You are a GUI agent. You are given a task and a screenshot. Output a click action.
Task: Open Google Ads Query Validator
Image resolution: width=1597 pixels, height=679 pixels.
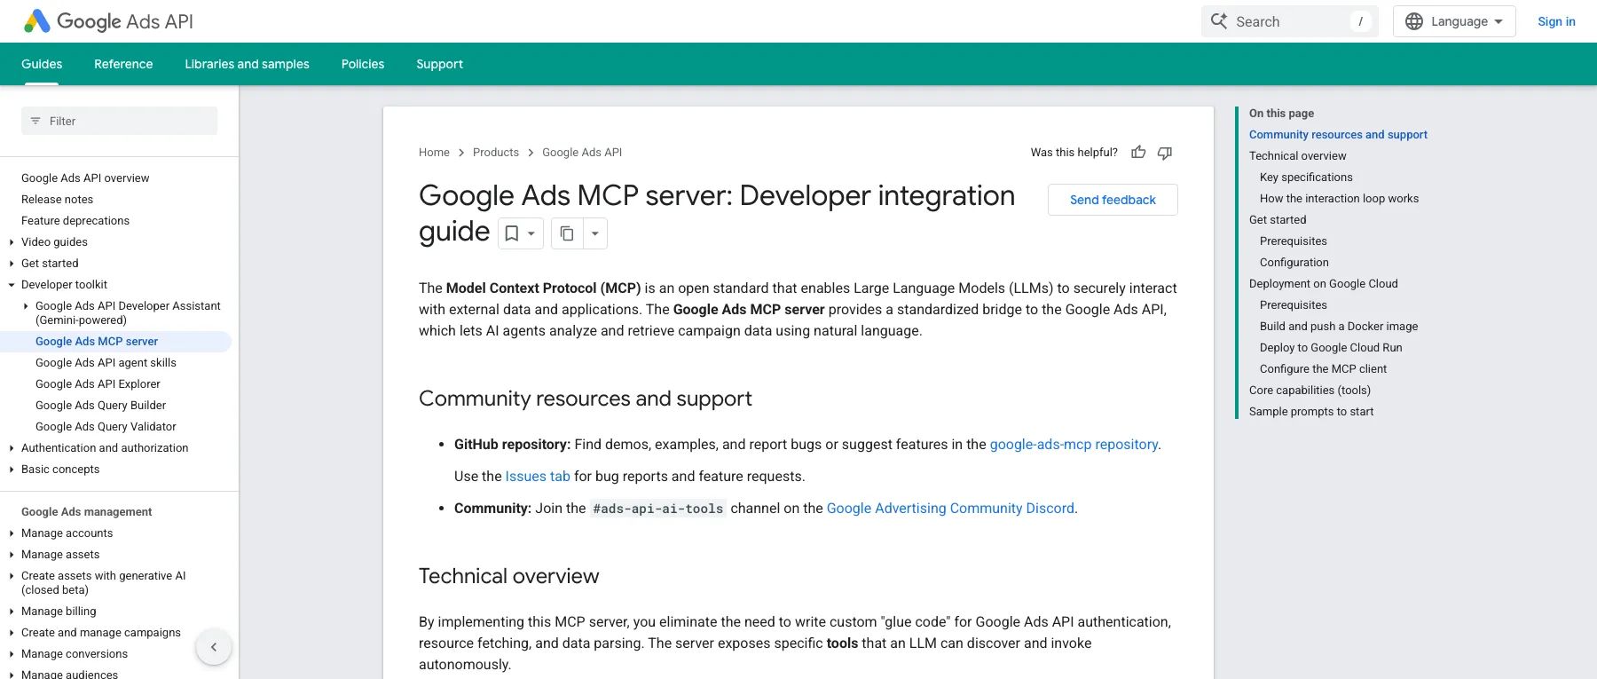(106, 426)
